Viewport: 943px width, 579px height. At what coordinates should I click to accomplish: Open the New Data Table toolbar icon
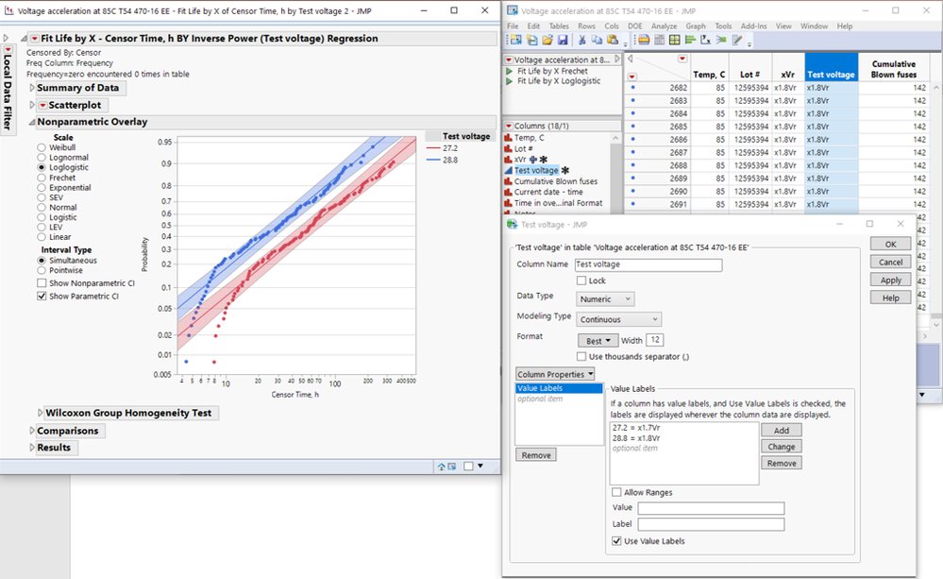click(516, 40)
